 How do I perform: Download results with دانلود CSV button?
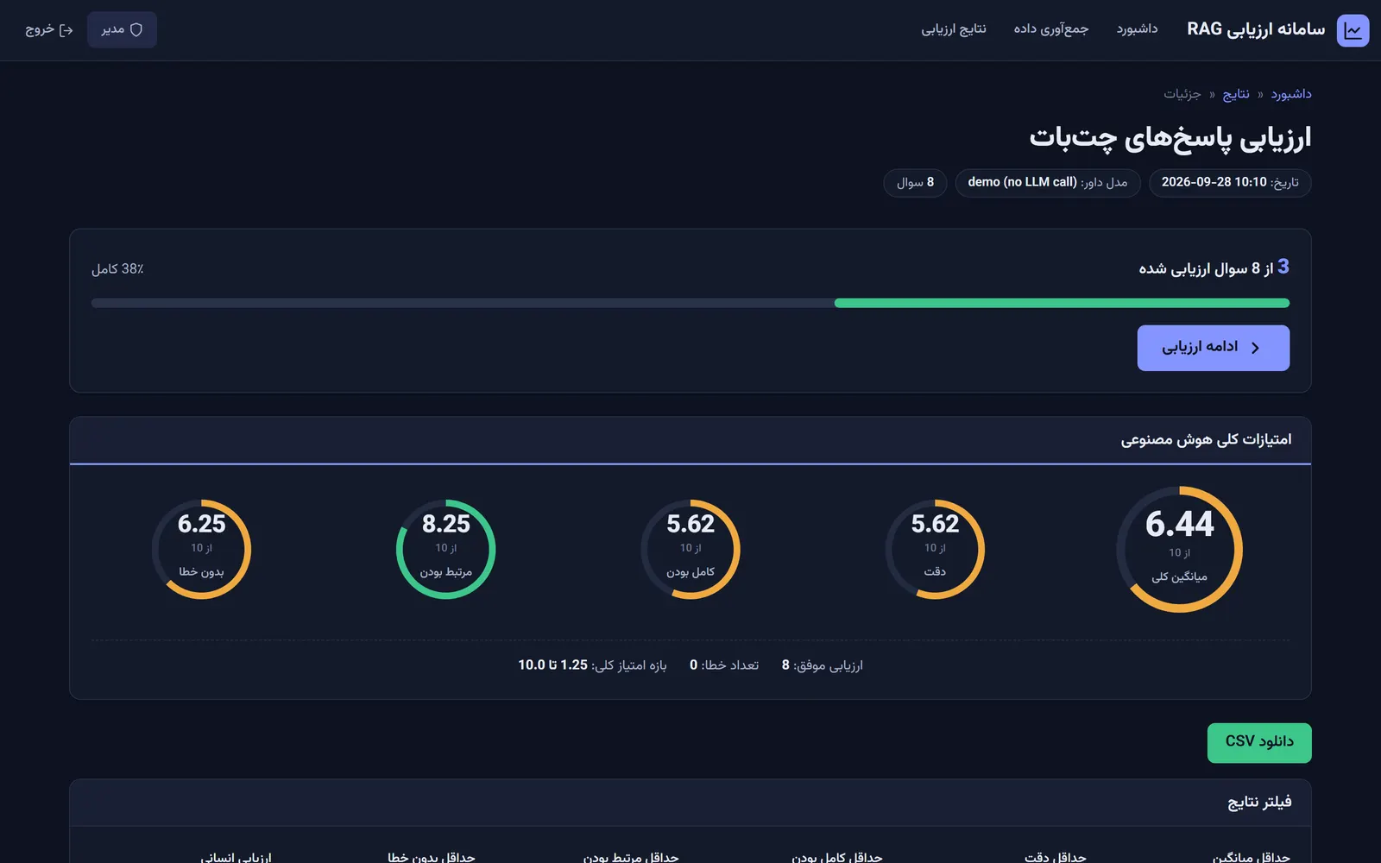1259,743
